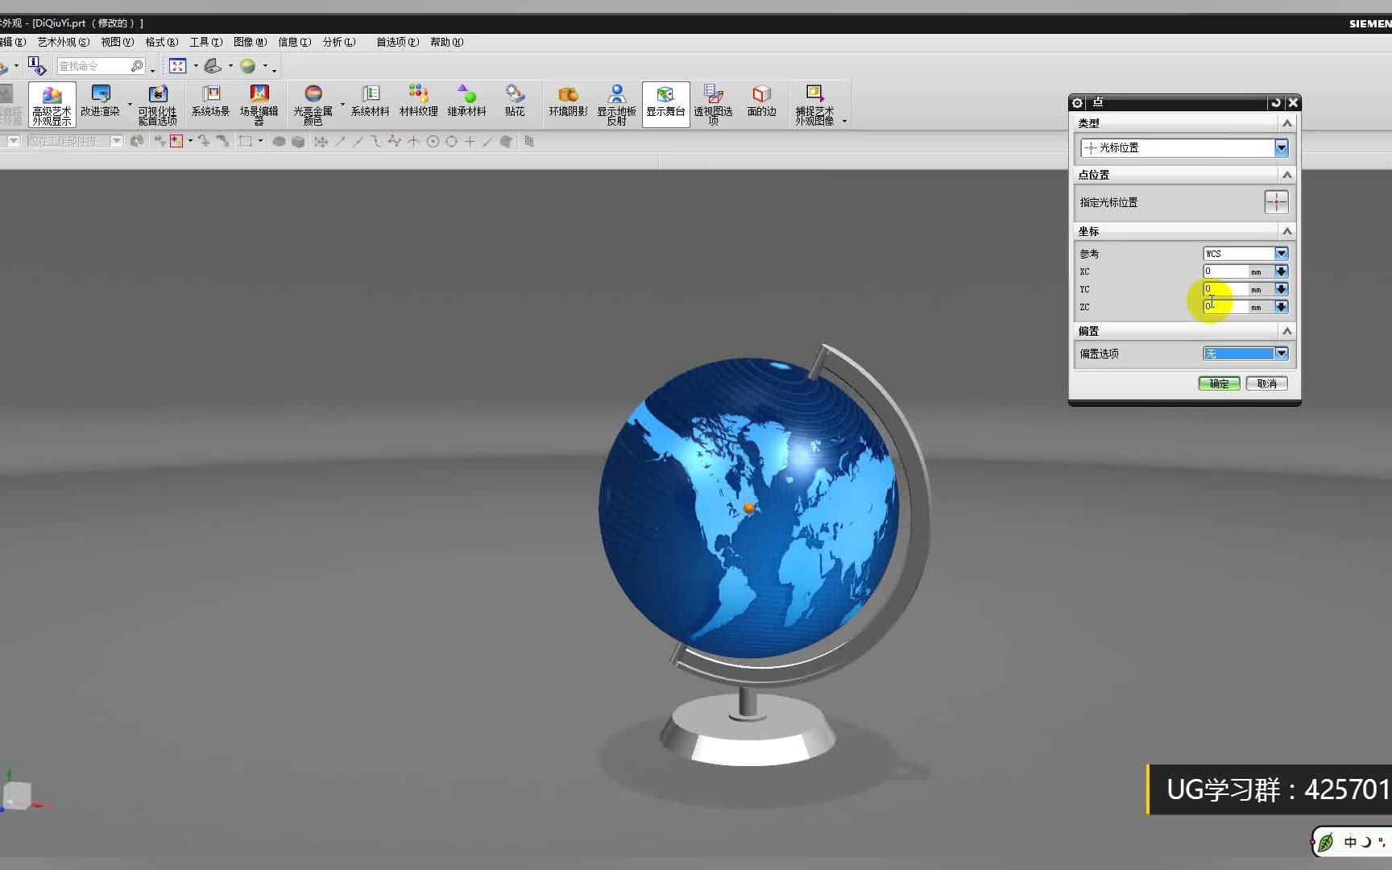Collapse the 点位置 section
Screen dimensions: 1392x870
[1286, 175]
